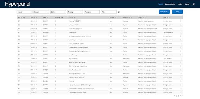This screenshot has width=200, height=99.
Task: Open entry 'Largeur de l'éditeur'
Action: (x=74, y=25)
